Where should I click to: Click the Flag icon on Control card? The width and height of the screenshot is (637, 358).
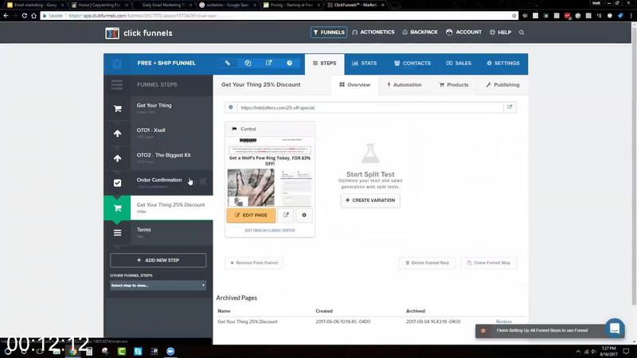pos(234,129)
